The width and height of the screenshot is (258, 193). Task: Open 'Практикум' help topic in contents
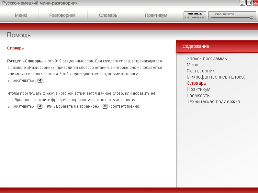[x=198, y=89]
